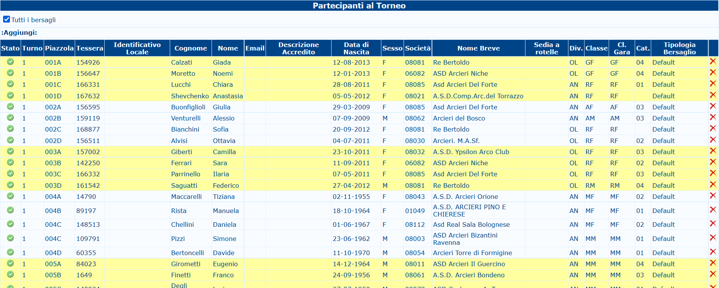Viewport: 719px width, 288px height.
Task: Click society name Arcieri del Bosco
Action: [x=459, y=118]
